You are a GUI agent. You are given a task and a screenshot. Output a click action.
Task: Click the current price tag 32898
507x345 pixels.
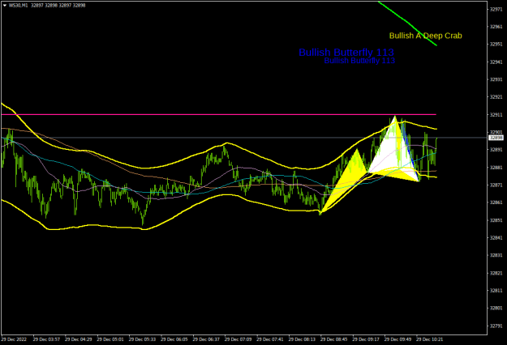pyautogui.click(x=496, y=138)
